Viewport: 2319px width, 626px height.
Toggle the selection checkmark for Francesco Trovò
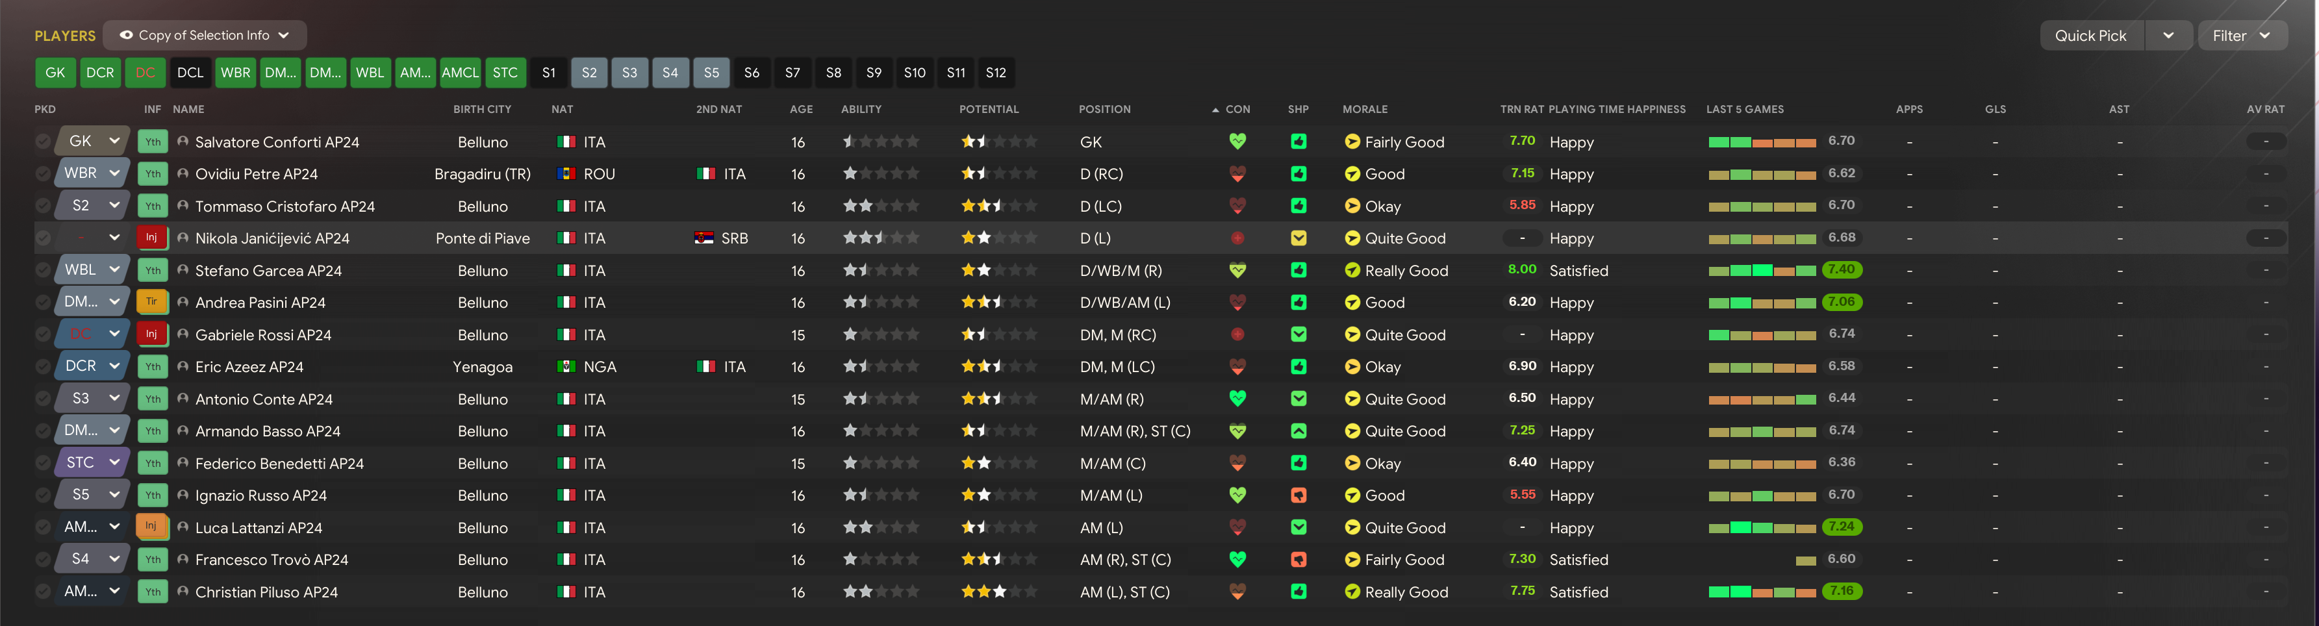click(44, 560)
